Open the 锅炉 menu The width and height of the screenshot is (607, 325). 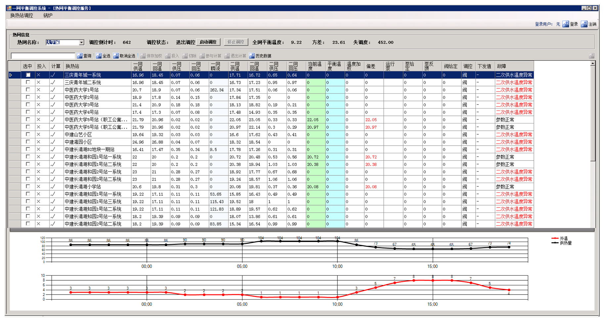[x=48, y=16]
